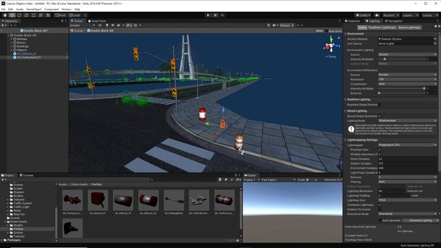Switch to the Inspector tab
Viewport: 441px width, 248px height.
pyautogui.click(x=352, y=21)
